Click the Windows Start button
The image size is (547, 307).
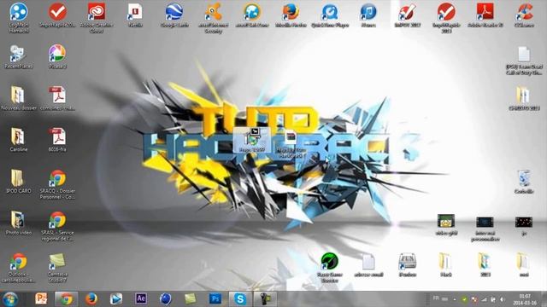tap(10, 299)
